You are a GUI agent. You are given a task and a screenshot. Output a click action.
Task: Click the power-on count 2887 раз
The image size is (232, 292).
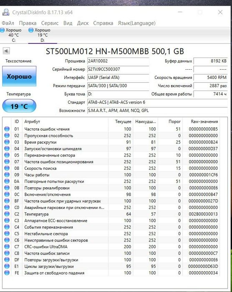tap(211, 86)
